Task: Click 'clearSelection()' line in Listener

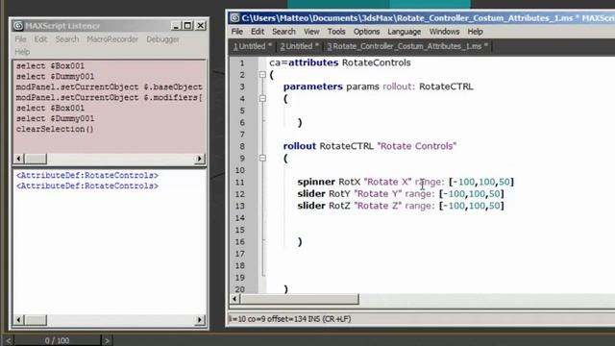Action: tap(55, 129)
